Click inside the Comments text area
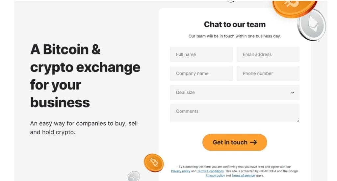This screenshot has height=181, width=337. pos(235,113)
